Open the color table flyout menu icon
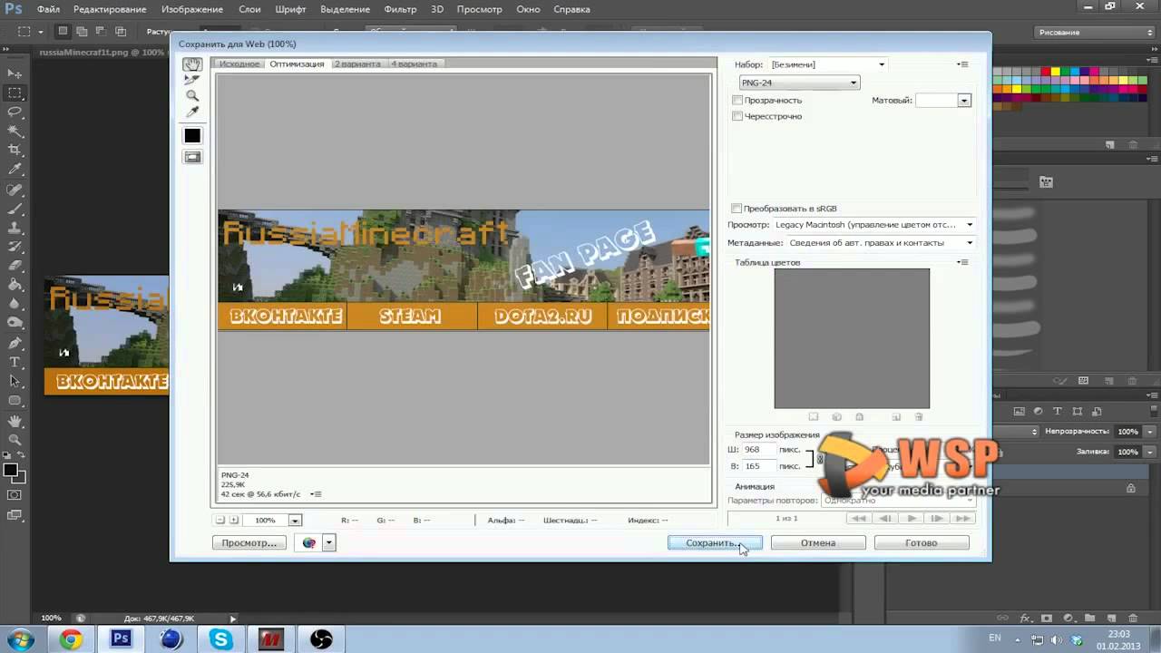This screenshot has width=1161, height=653. click(963, 262)
